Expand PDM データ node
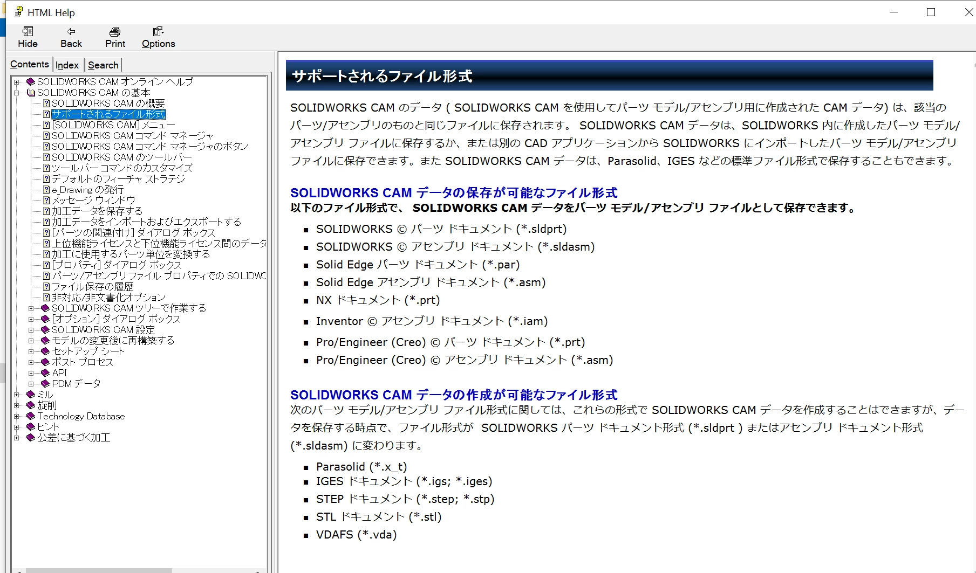 click(31, 384)
